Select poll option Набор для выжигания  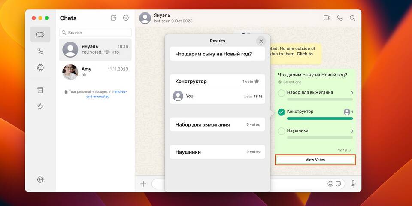[282, 93]
